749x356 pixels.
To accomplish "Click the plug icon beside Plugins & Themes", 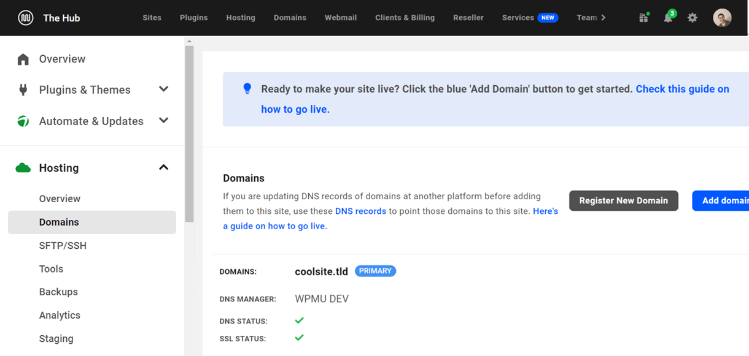I will click(23, 89).
